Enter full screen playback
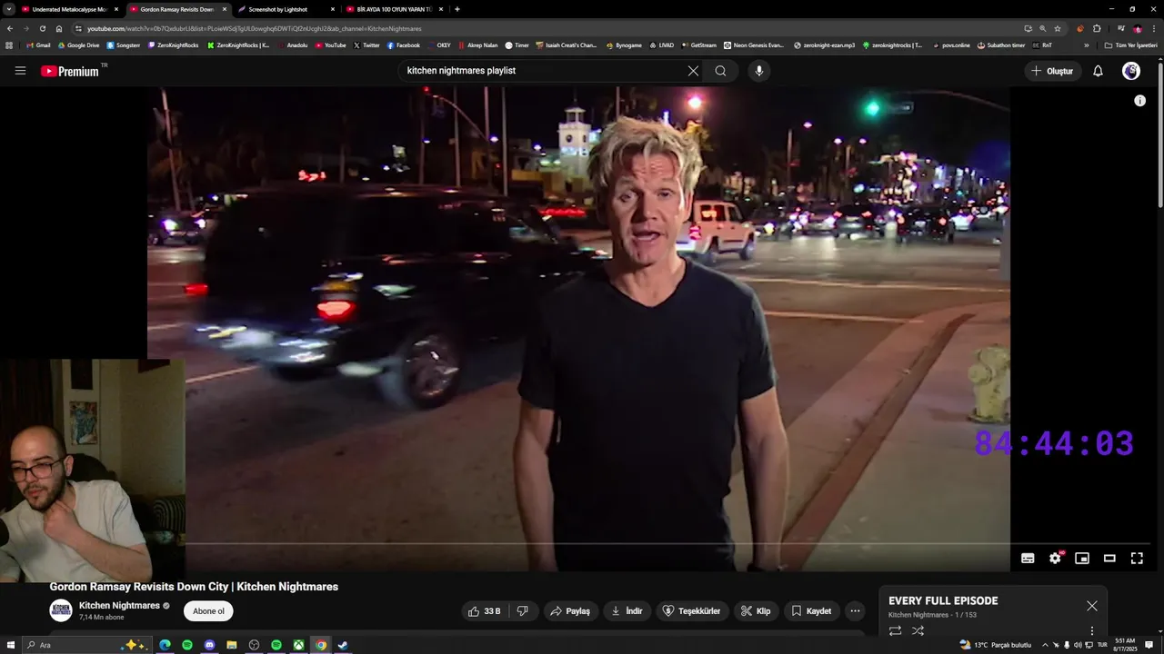Image resolution: width=1164 pixels, height=654 pixels. tap(1137, 558)
